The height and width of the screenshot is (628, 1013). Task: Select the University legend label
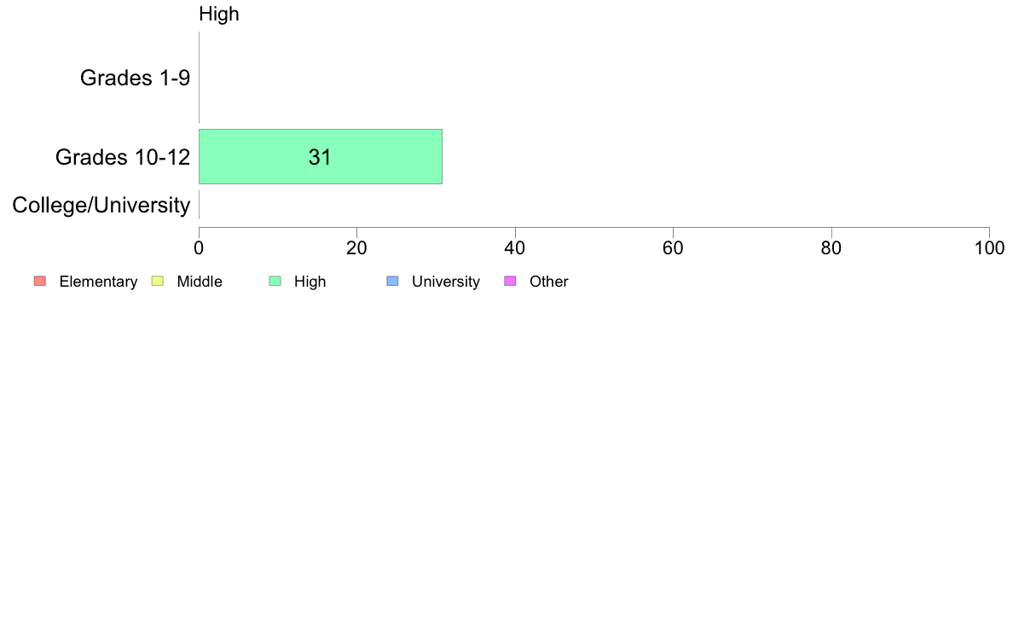coord(446,282)
